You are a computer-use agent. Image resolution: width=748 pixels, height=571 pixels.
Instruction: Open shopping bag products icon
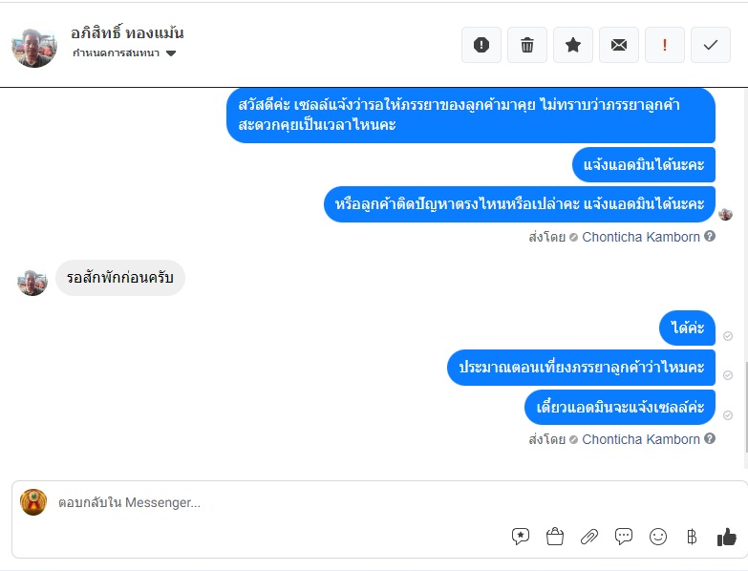coord(554,537)
